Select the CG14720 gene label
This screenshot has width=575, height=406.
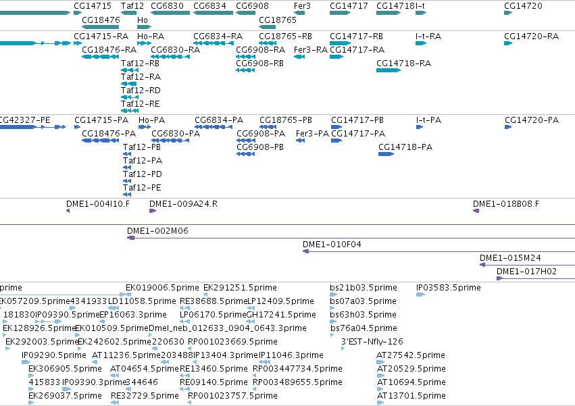click(x=523, y=6)
